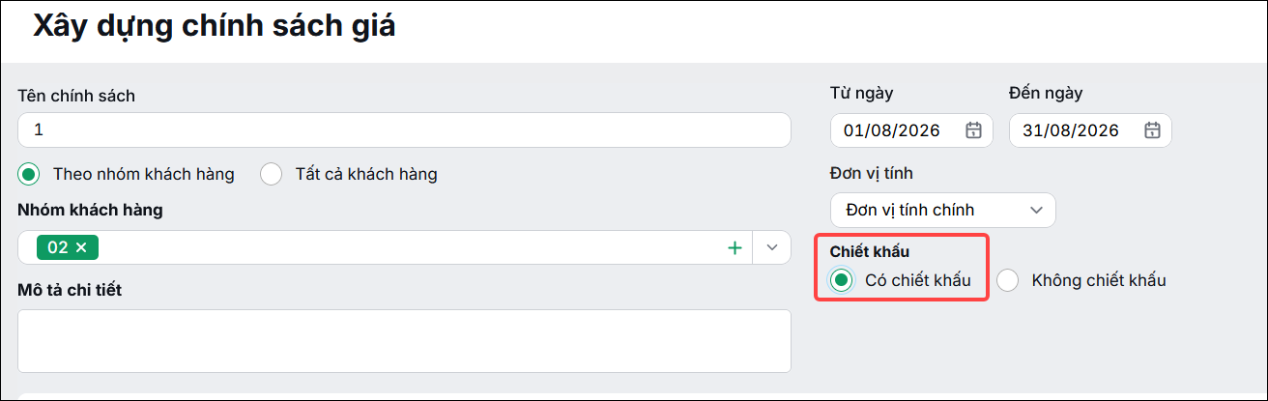This screenshot has width=1268, height=401.
Task: Open the Từ ngày calendar icon
Action: 973,130
